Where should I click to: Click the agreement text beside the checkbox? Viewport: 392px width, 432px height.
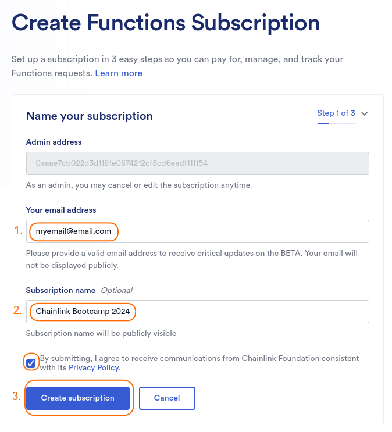pos(199,363)
